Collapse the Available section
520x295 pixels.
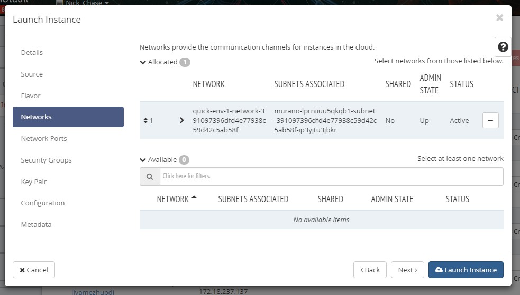coord(143,160)
